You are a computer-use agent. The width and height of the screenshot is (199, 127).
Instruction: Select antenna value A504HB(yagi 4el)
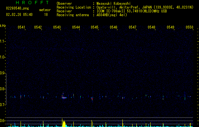click(x=112, y=15)
